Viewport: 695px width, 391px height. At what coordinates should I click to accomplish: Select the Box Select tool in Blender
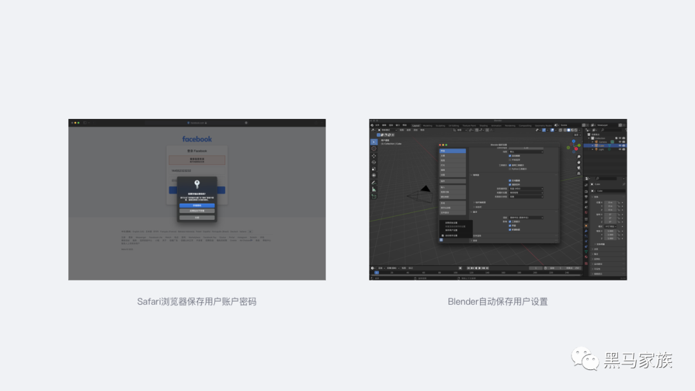374,141
